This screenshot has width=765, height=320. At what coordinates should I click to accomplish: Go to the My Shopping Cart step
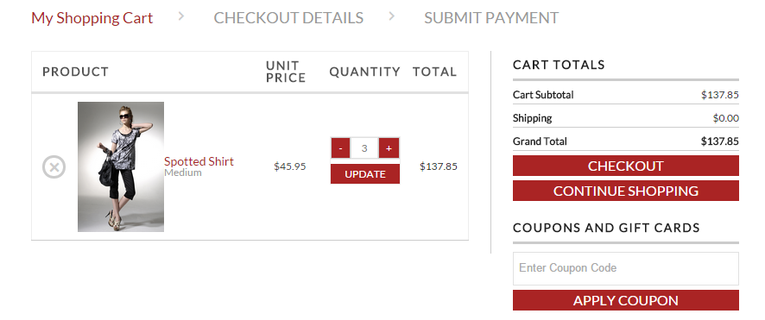92,18
